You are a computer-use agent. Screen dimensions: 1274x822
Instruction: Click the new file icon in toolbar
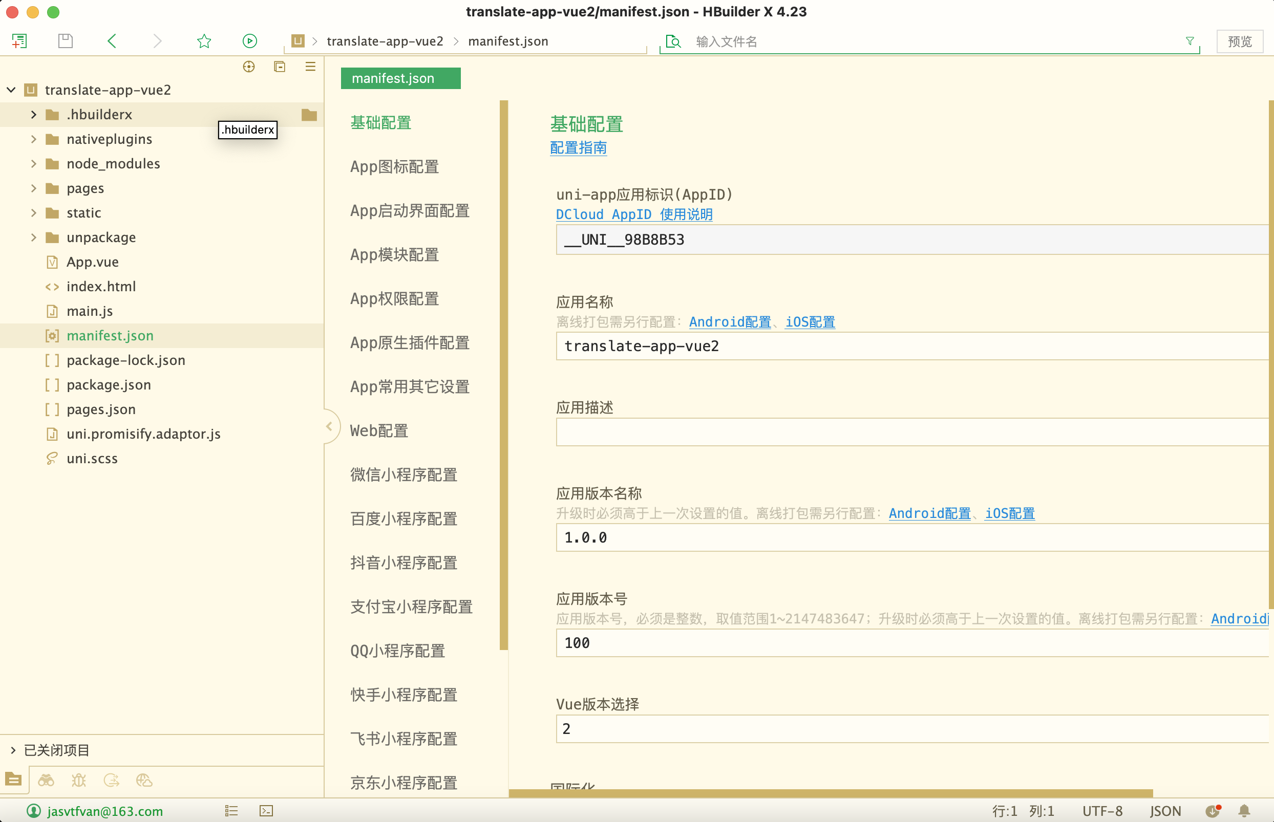coord(19,41)
